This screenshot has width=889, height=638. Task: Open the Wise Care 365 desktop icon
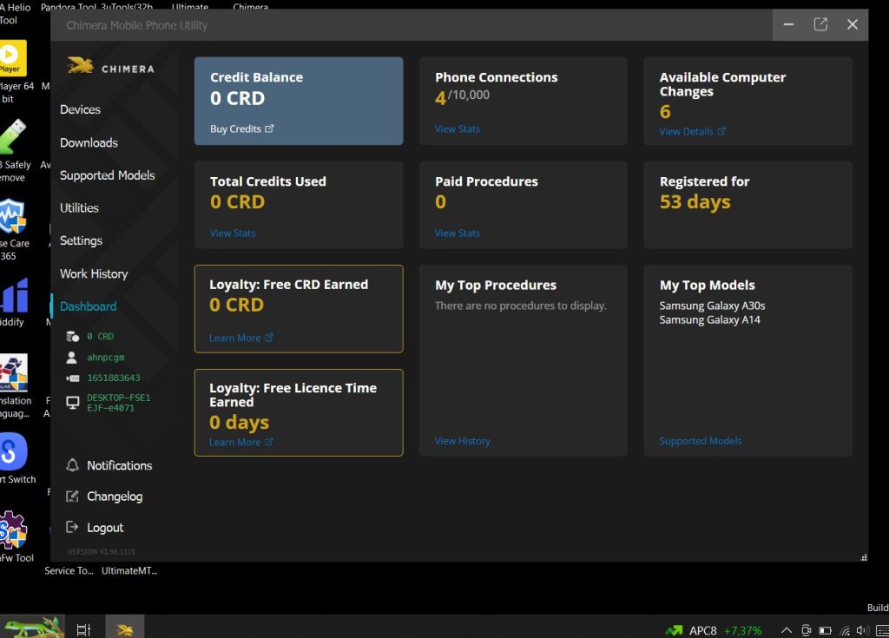[x=14, y=229]
